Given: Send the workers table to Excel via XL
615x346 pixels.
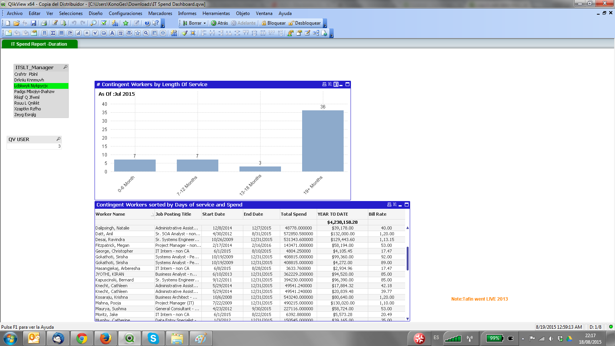Looking at the screenshot, I should pyautogui.click(x=395, y=205).
